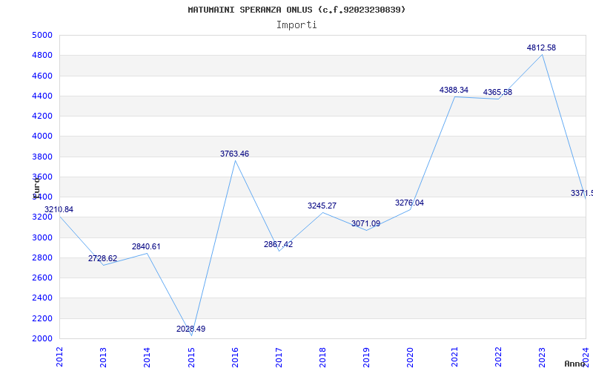This screenshot has width=593, height=371.
Task: Select the 2028.49 data label
Action: tap(191, 329)
